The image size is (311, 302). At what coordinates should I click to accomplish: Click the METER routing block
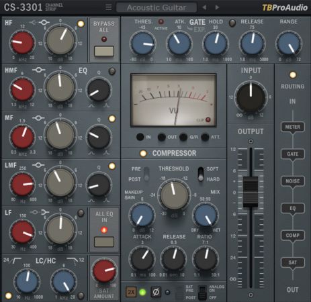click(x=293, y=128)
